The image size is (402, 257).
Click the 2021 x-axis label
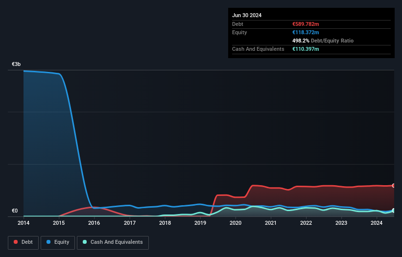(271, 223)
